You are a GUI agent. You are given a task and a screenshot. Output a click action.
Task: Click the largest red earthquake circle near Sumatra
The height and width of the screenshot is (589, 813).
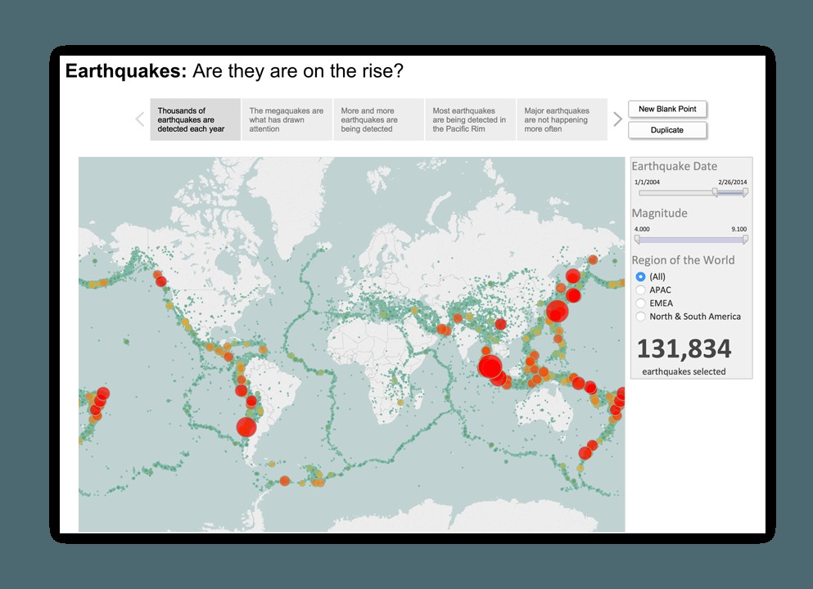tap(490, 366)
